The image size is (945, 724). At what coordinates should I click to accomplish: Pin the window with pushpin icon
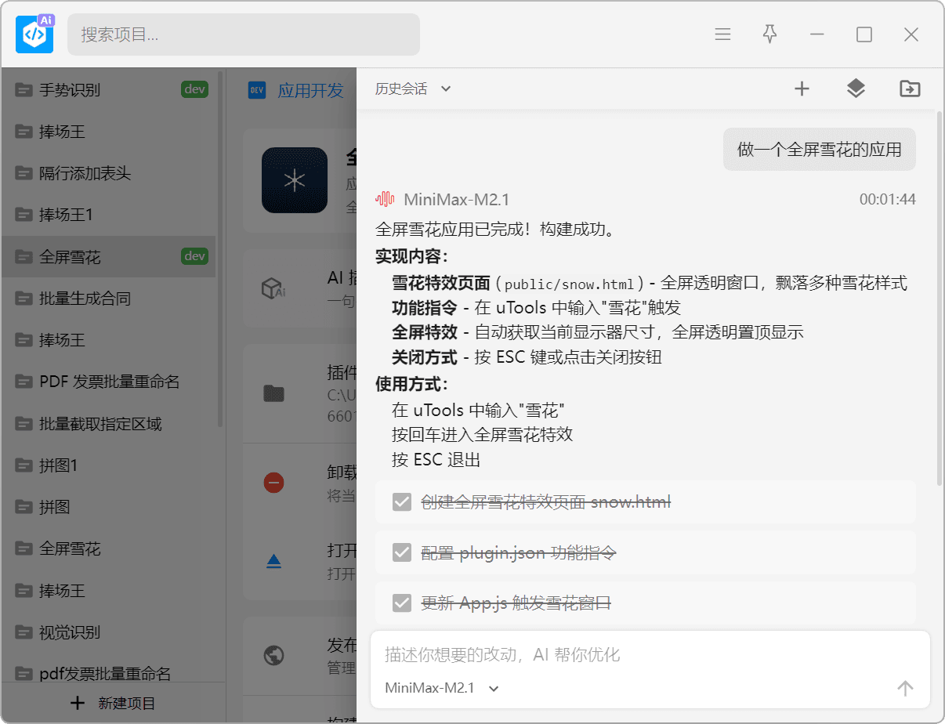point(769,34)
